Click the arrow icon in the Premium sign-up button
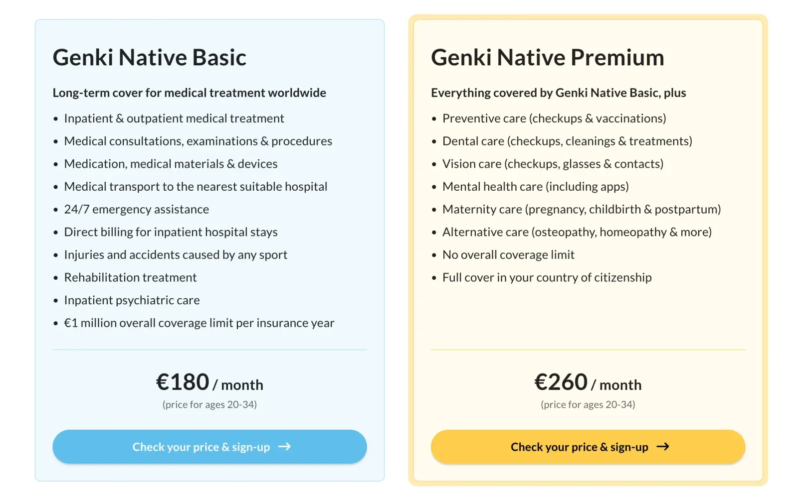798x495 pixels. 663,447
